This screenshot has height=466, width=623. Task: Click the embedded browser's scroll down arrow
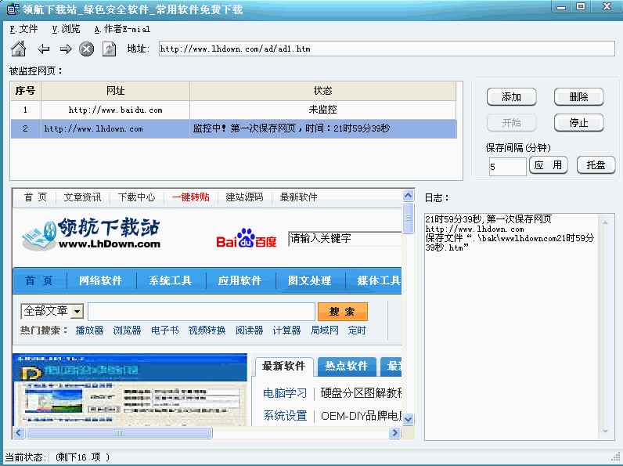click(408, 419)
